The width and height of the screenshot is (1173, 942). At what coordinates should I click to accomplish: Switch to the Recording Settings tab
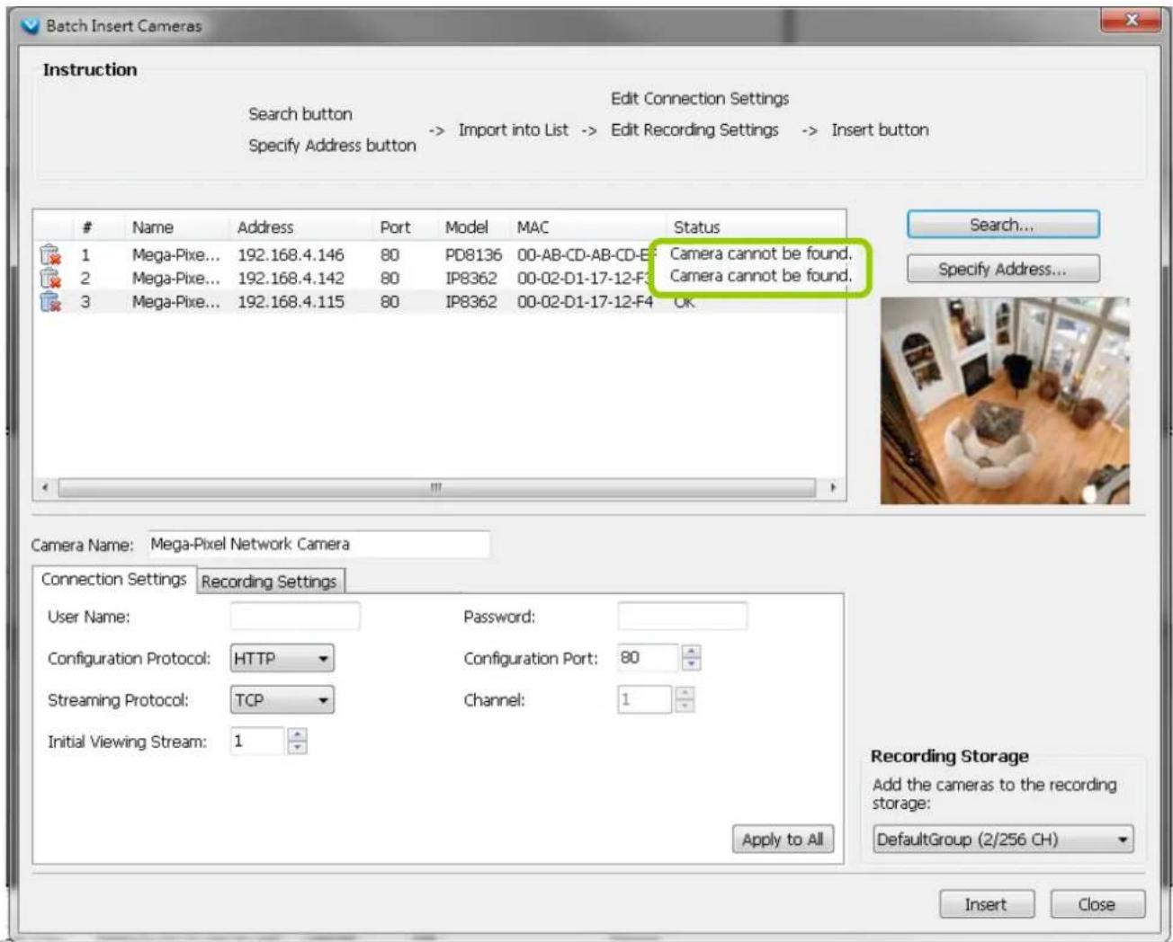tap(269, 582)
